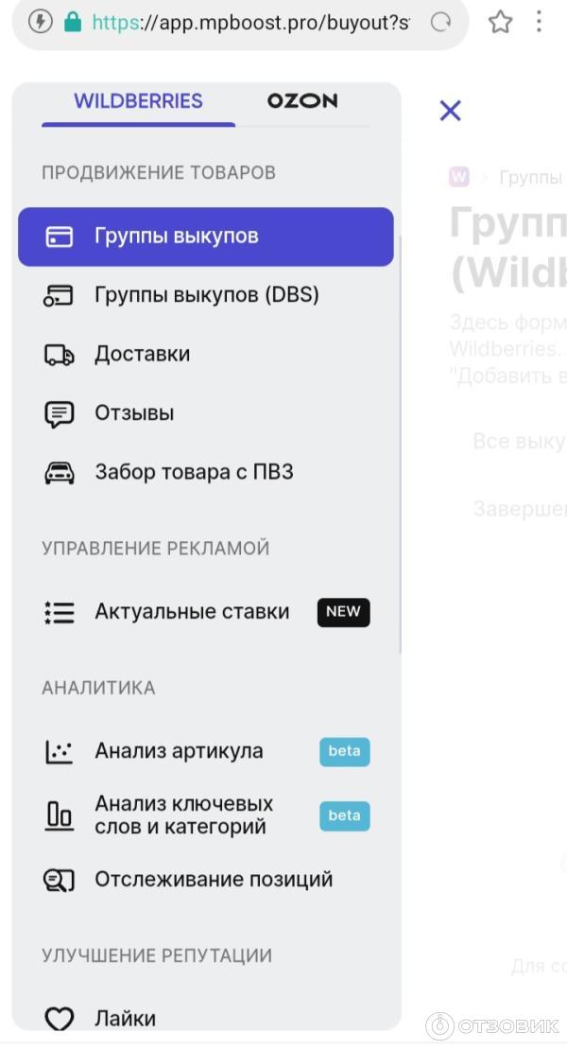Open Актуальные ставки menu entry
The width and height of the screenshot is (567, 1050).
(x=192, y=612)
